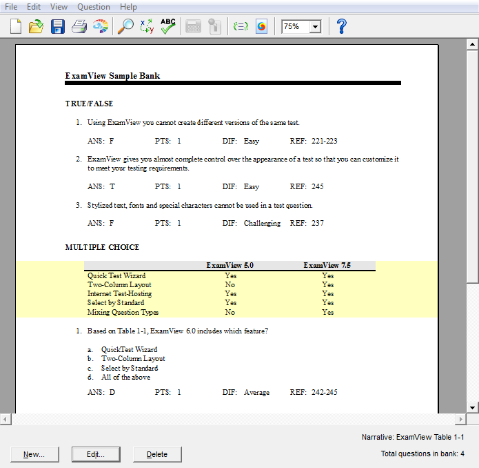Click answer choice b 'Two-Column Layout'
The width and height of the screenshot is (479, 468).
(133, 359)
